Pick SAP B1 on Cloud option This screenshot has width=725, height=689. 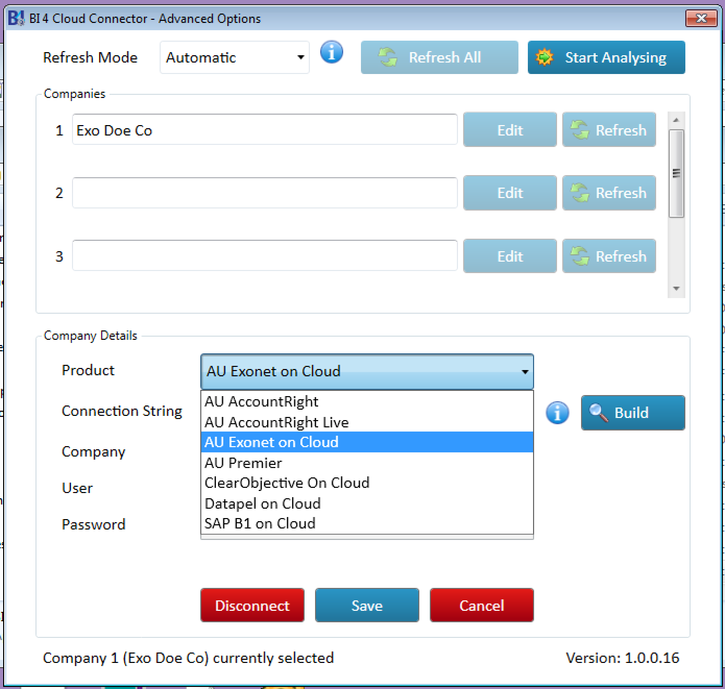click(367, 523)
